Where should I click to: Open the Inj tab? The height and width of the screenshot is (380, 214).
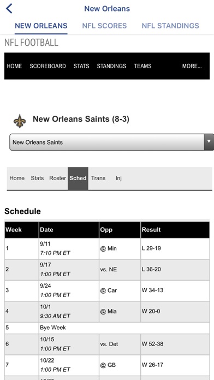(x=118, y=178)
